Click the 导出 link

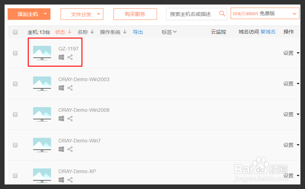[138, 32]
